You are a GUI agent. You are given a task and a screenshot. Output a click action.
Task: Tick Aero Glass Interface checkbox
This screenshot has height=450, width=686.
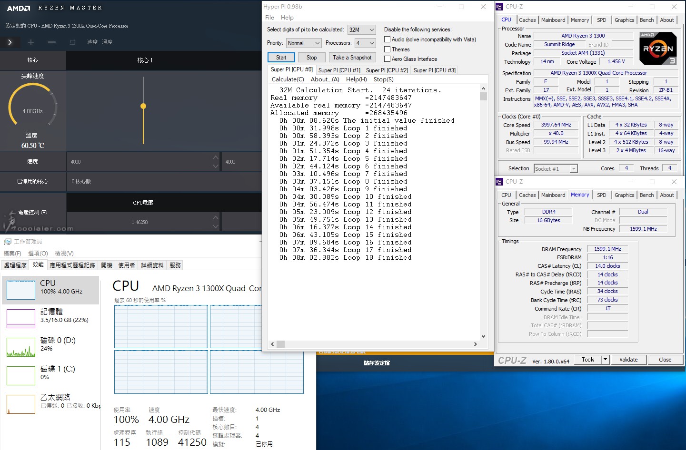(x=387, y=59)
